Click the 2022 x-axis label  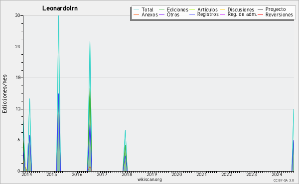[227, 175]
